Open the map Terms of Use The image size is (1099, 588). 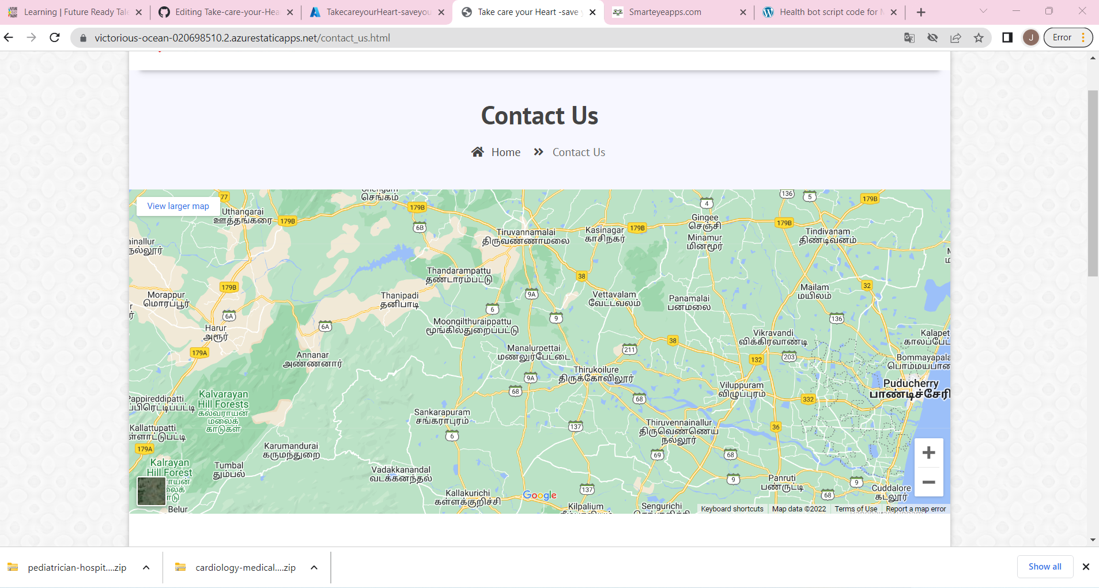pos(856,509)
